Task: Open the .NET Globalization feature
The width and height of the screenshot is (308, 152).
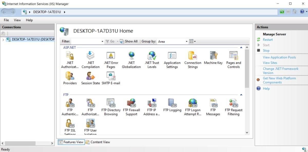Action: (x=131, y=60)
